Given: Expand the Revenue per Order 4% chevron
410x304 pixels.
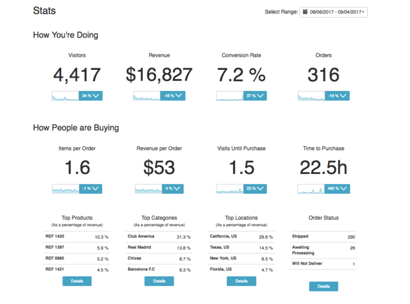Looking at the screenshot, I should point(173,189).
